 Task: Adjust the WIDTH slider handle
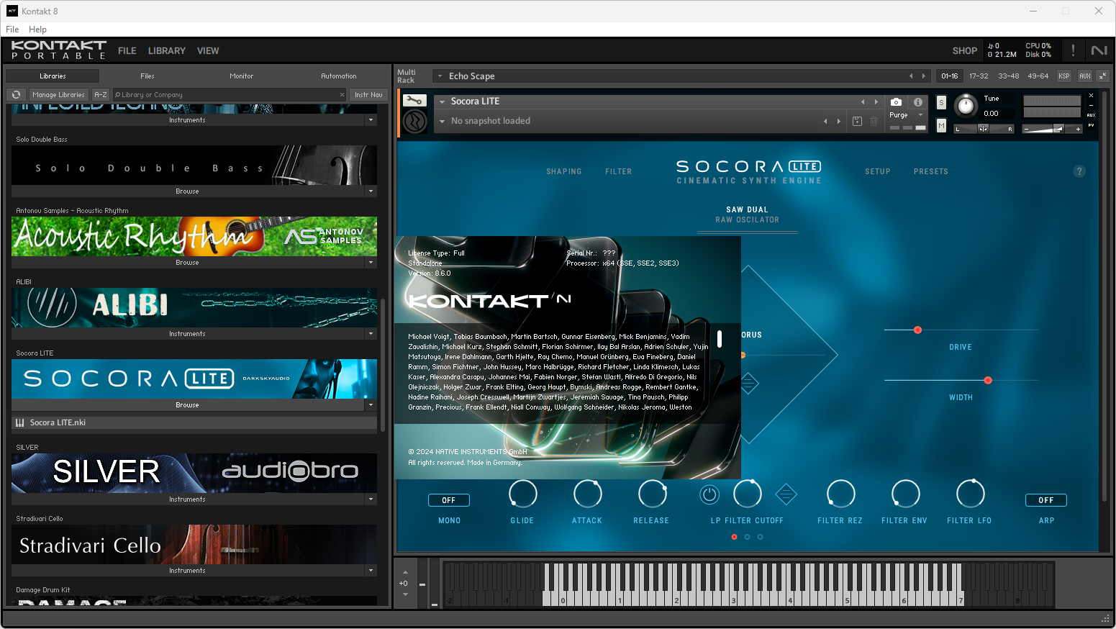point(988,381)
